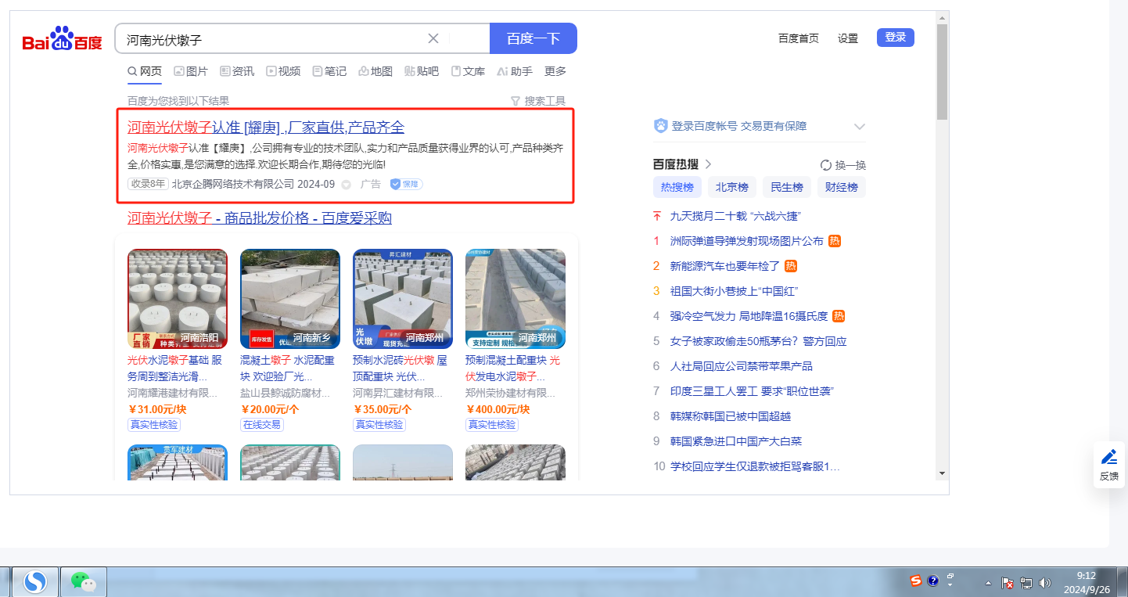Click the 热 badge beside 强冷空气发力

[x=839, y=316]
